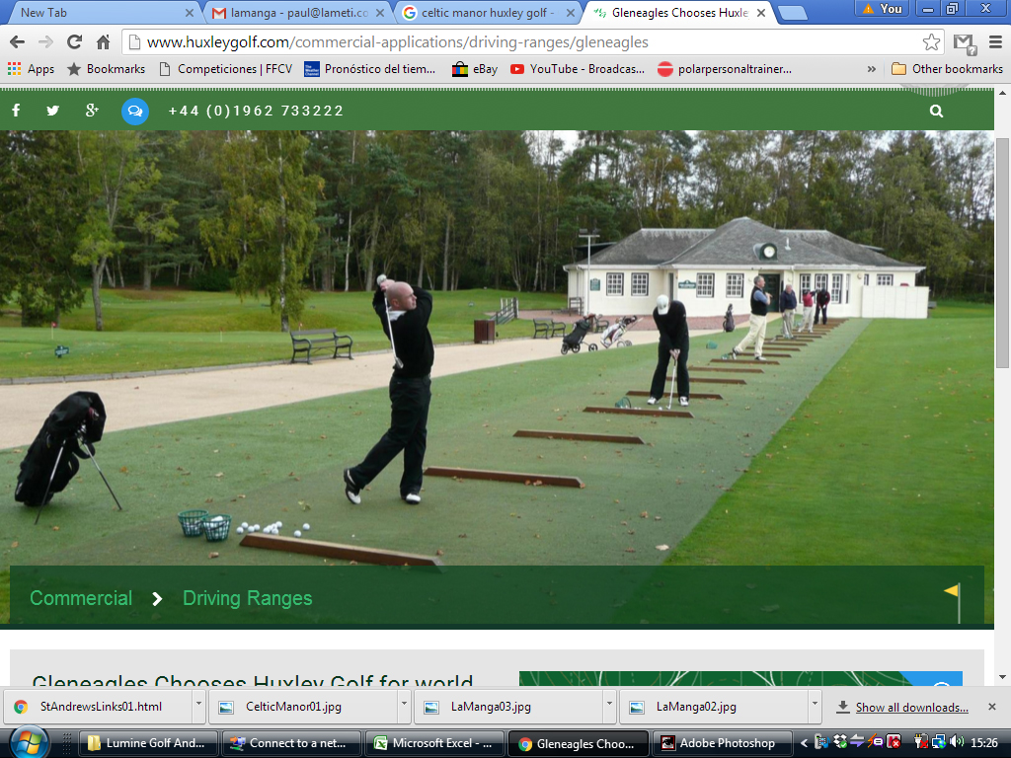This screenshot has width=1011, height=758.
Task: Open dropdown arrow for StAndrewsLinks01.html download
Action: coord(199,707)
